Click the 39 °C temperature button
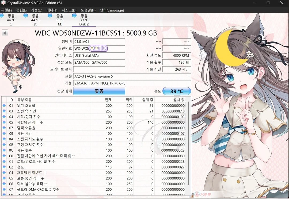The image size is (289, 199). [x=177, y=91]
